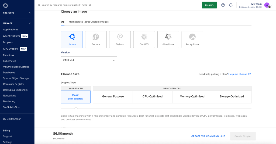Select the Ubuntu OS image
Image resolution: width=276 pixels, height=144 pixels.
tap(72, 39)
